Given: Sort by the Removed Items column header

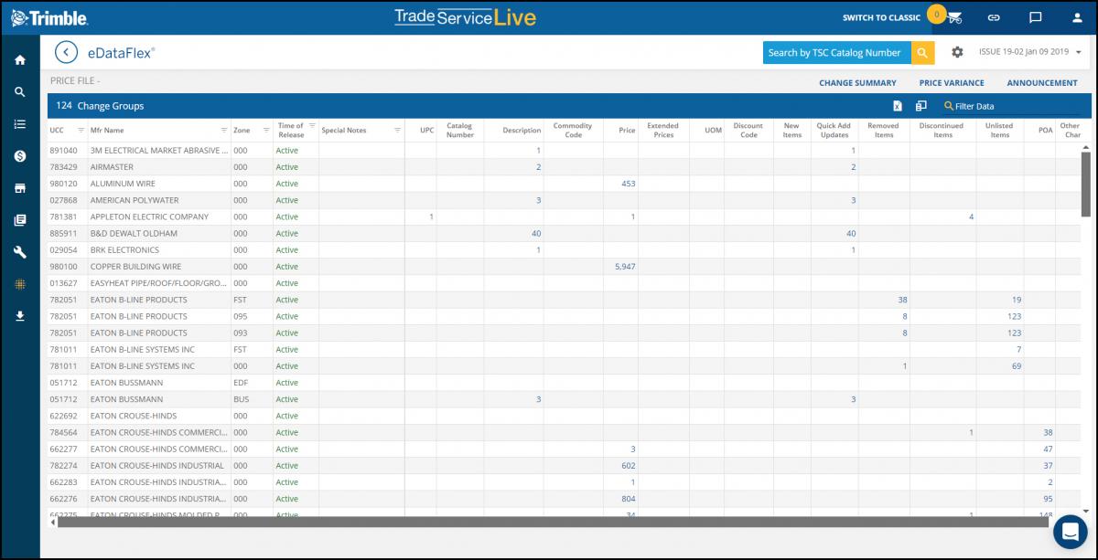Looking at the screenshot, I should coord(883,131).
